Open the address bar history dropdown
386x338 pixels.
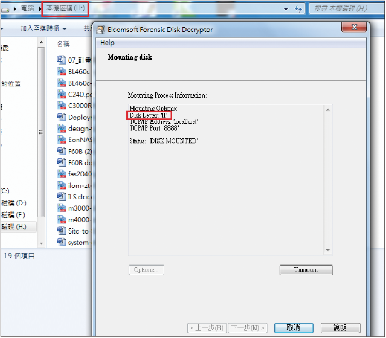pyautogui.click(x=286, y=9)
